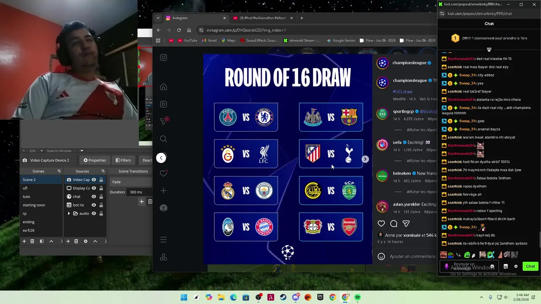The height and width of the screenshot is (304, 541).
Task: Share the post with paper plane icon
Action: click(x=406, y=224)
